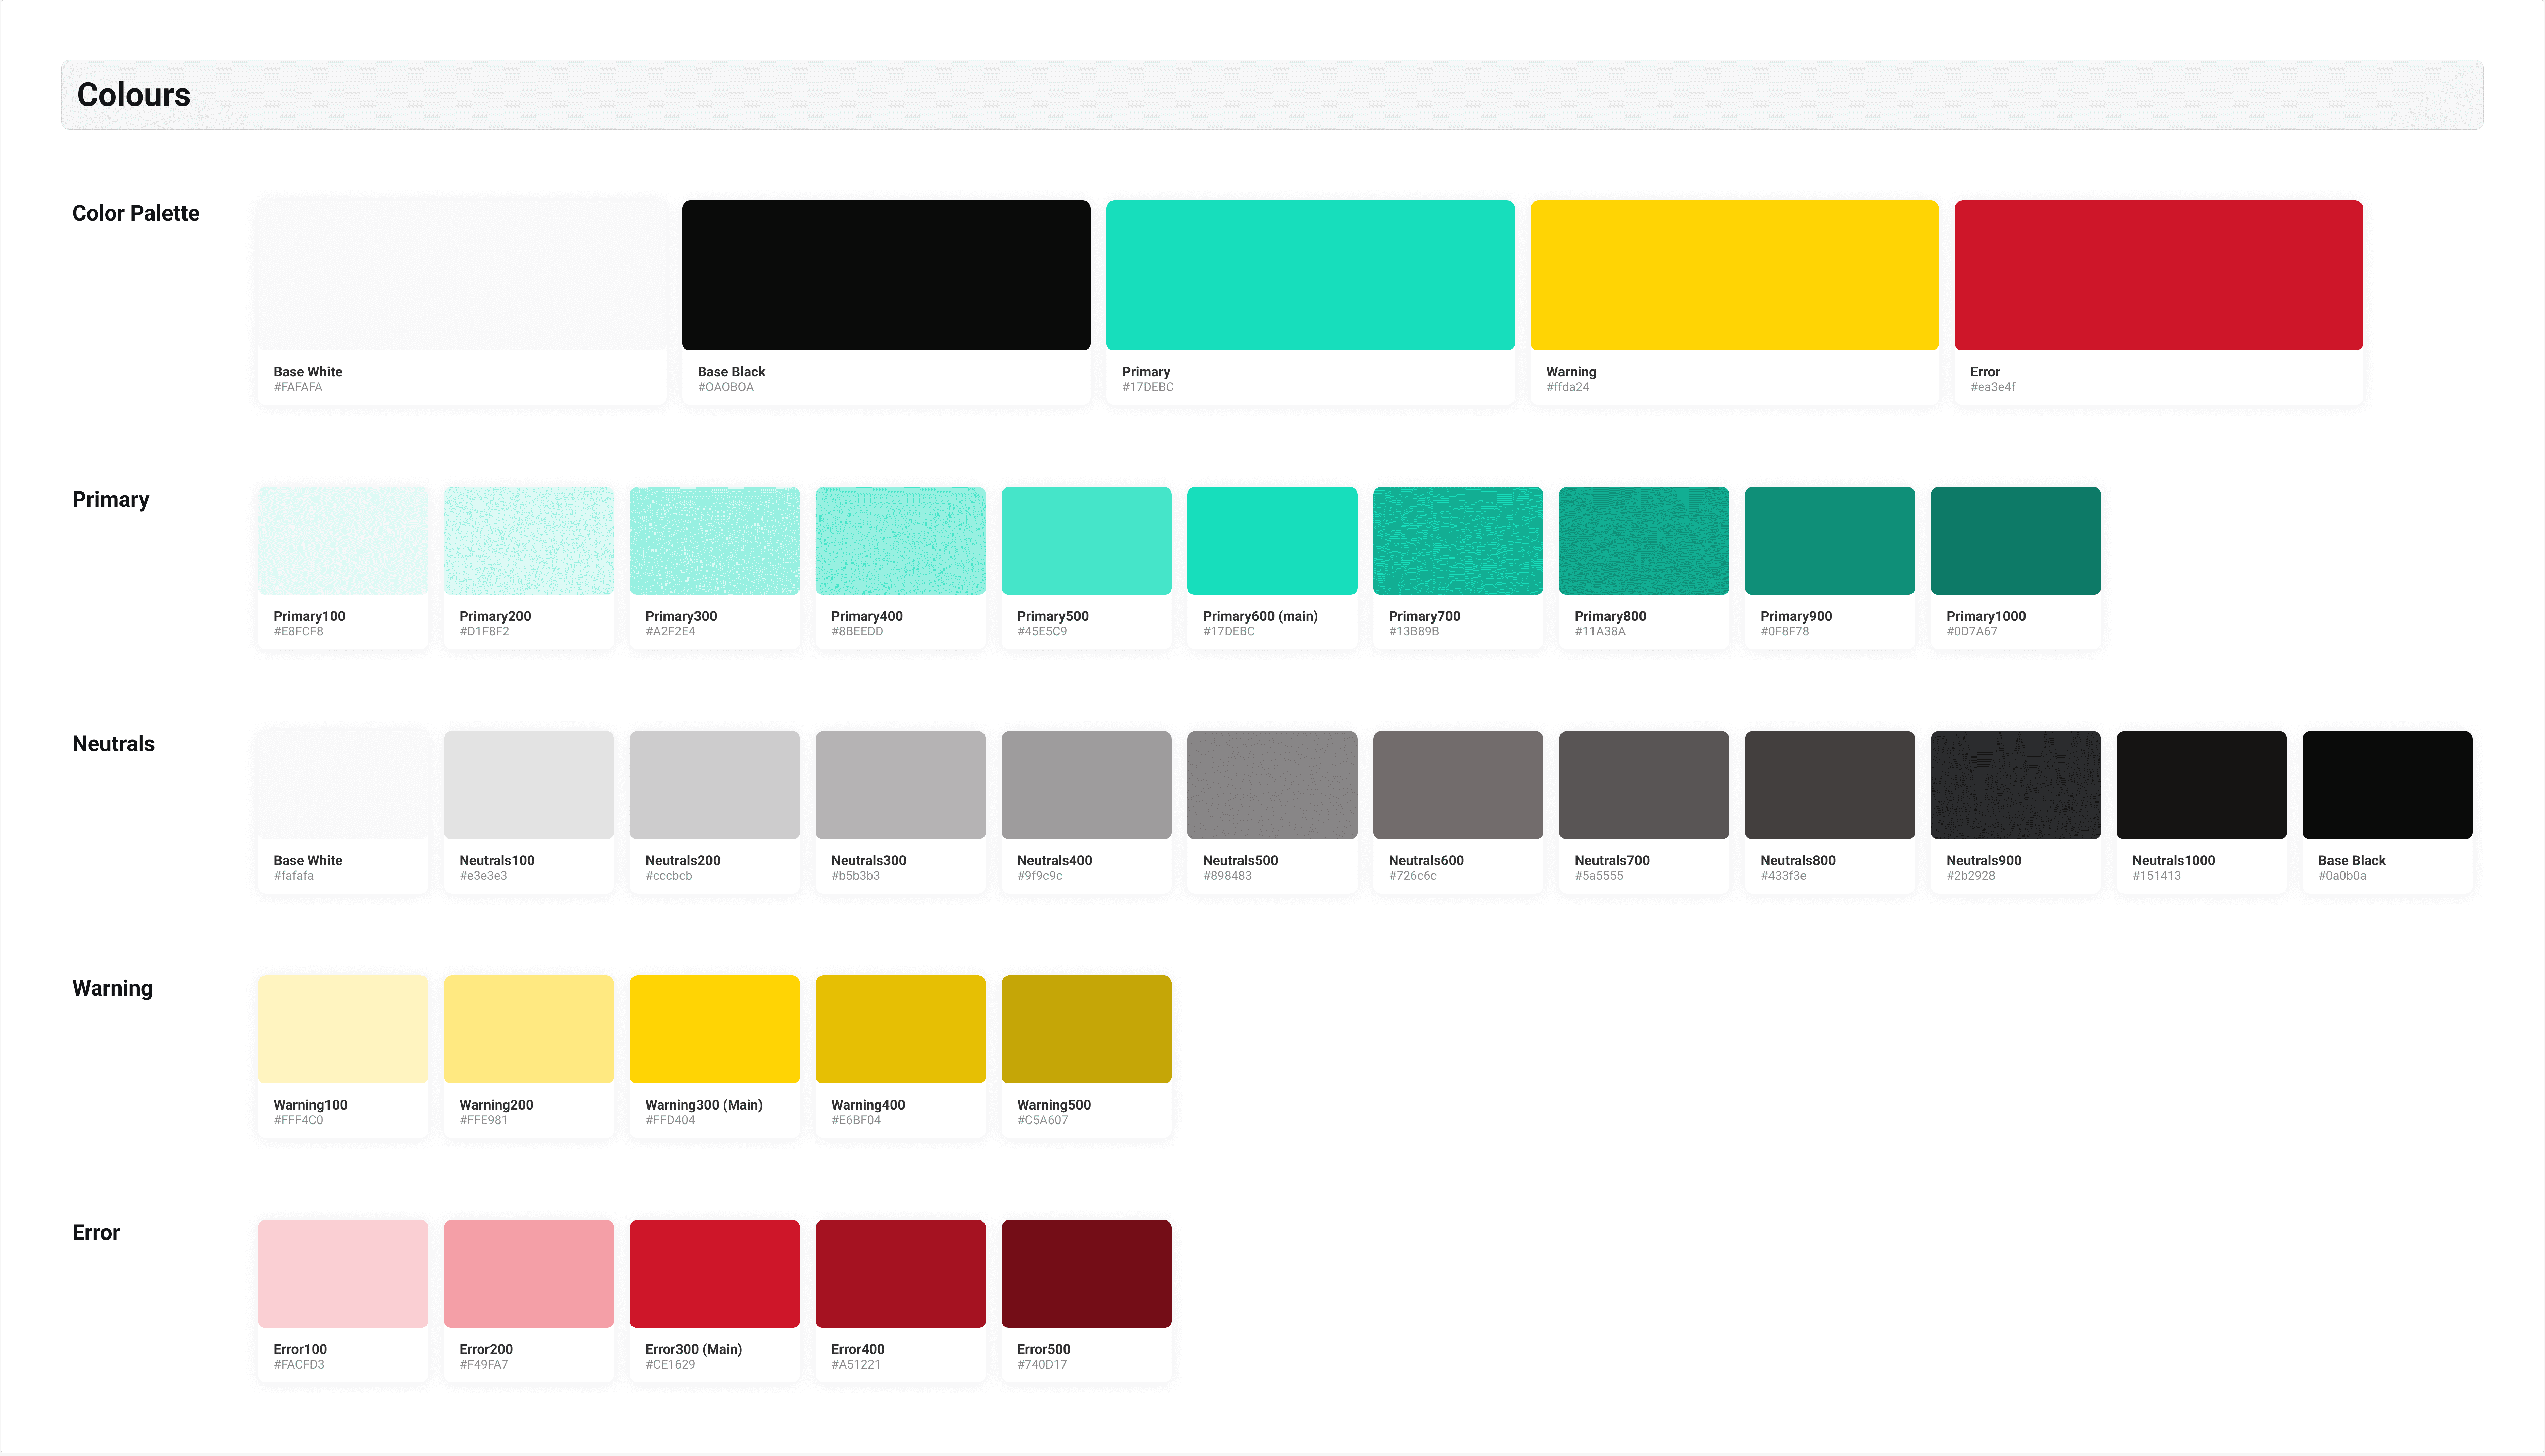
Task: Click the Neutrals section label
Action: pos(113,744)
